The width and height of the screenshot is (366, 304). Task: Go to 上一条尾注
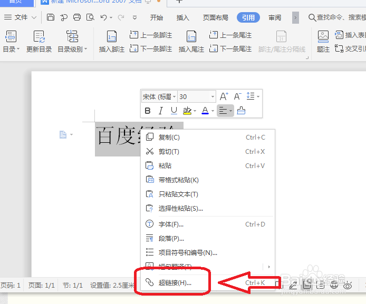click(230, 35)
